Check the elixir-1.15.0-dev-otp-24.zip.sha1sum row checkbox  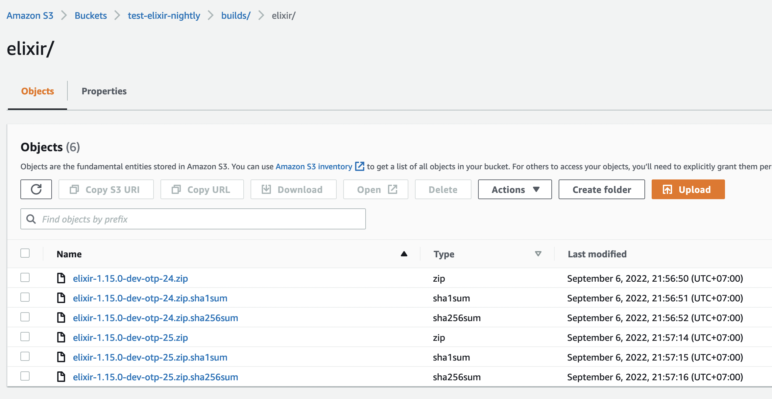25,297
